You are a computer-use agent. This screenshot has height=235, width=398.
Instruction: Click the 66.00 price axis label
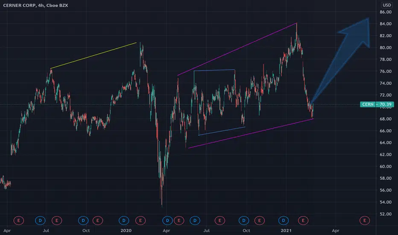[x=386, y=131]
